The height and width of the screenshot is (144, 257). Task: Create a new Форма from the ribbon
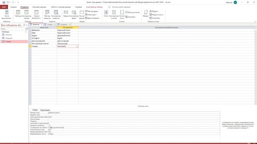(66, 14)
